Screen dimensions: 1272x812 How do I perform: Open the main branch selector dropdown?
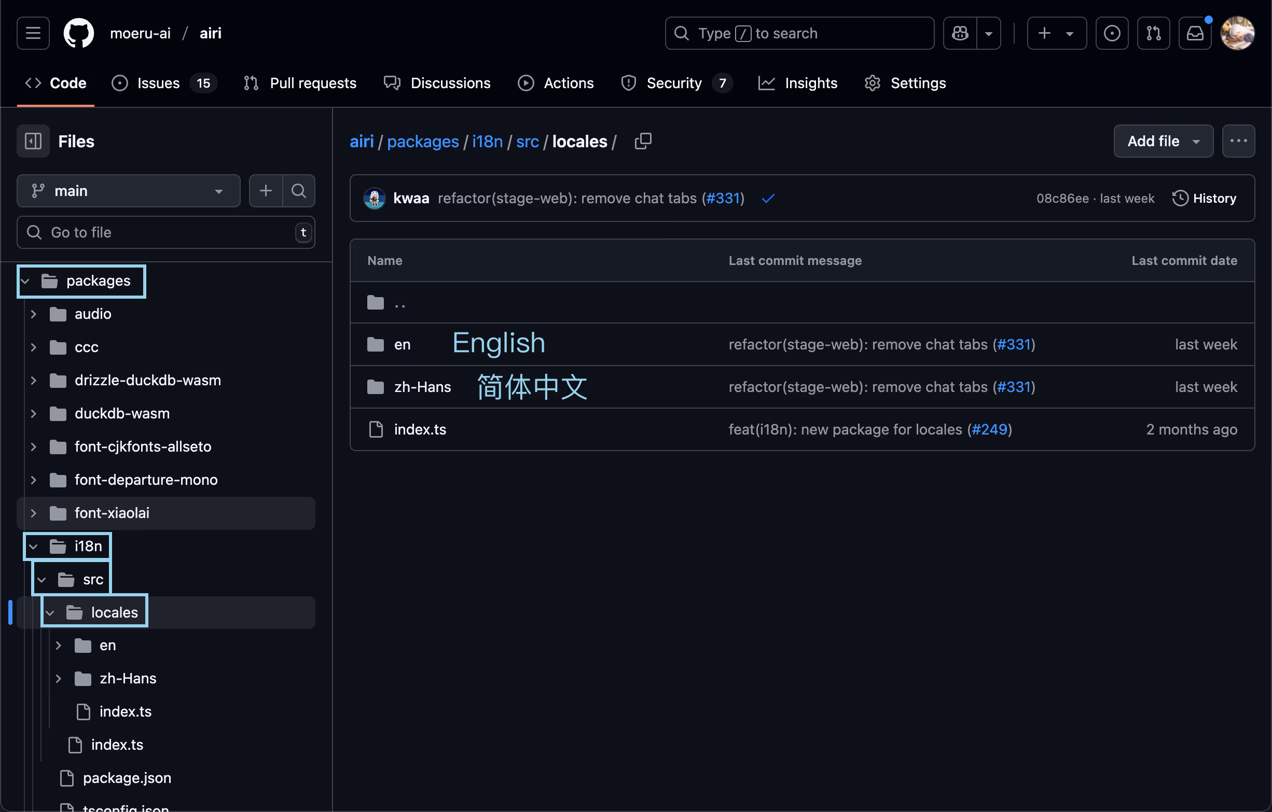pyautogui.click(x=128, y=191)
